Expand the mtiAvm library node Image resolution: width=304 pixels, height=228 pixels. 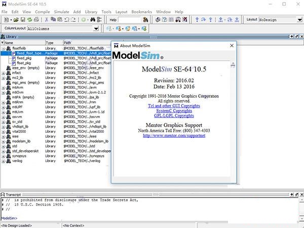pyautogui.click(x=4, y=88)
